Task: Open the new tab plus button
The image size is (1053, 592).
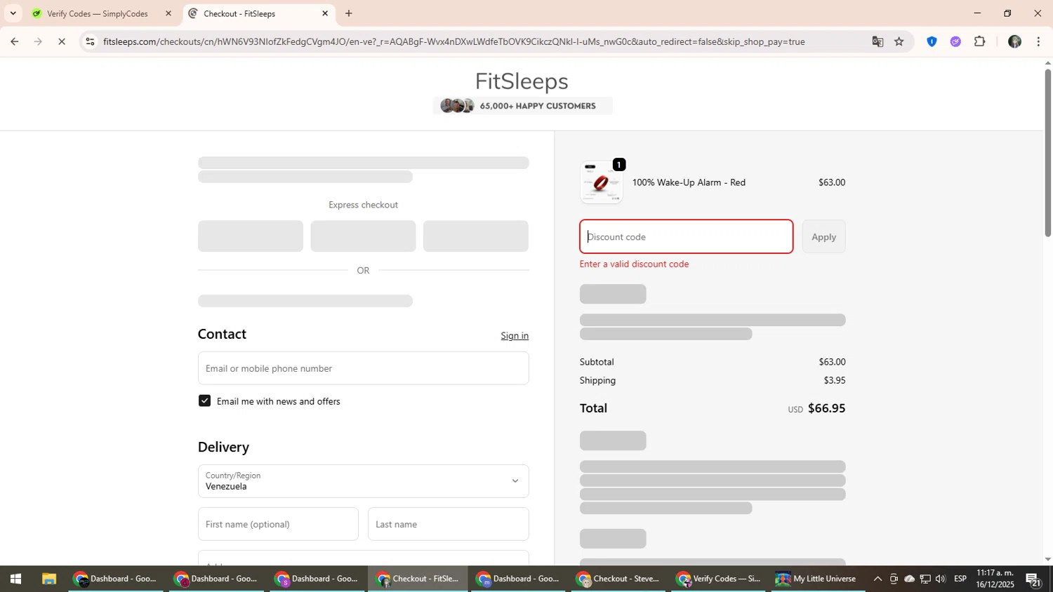Action: (349, 13)
